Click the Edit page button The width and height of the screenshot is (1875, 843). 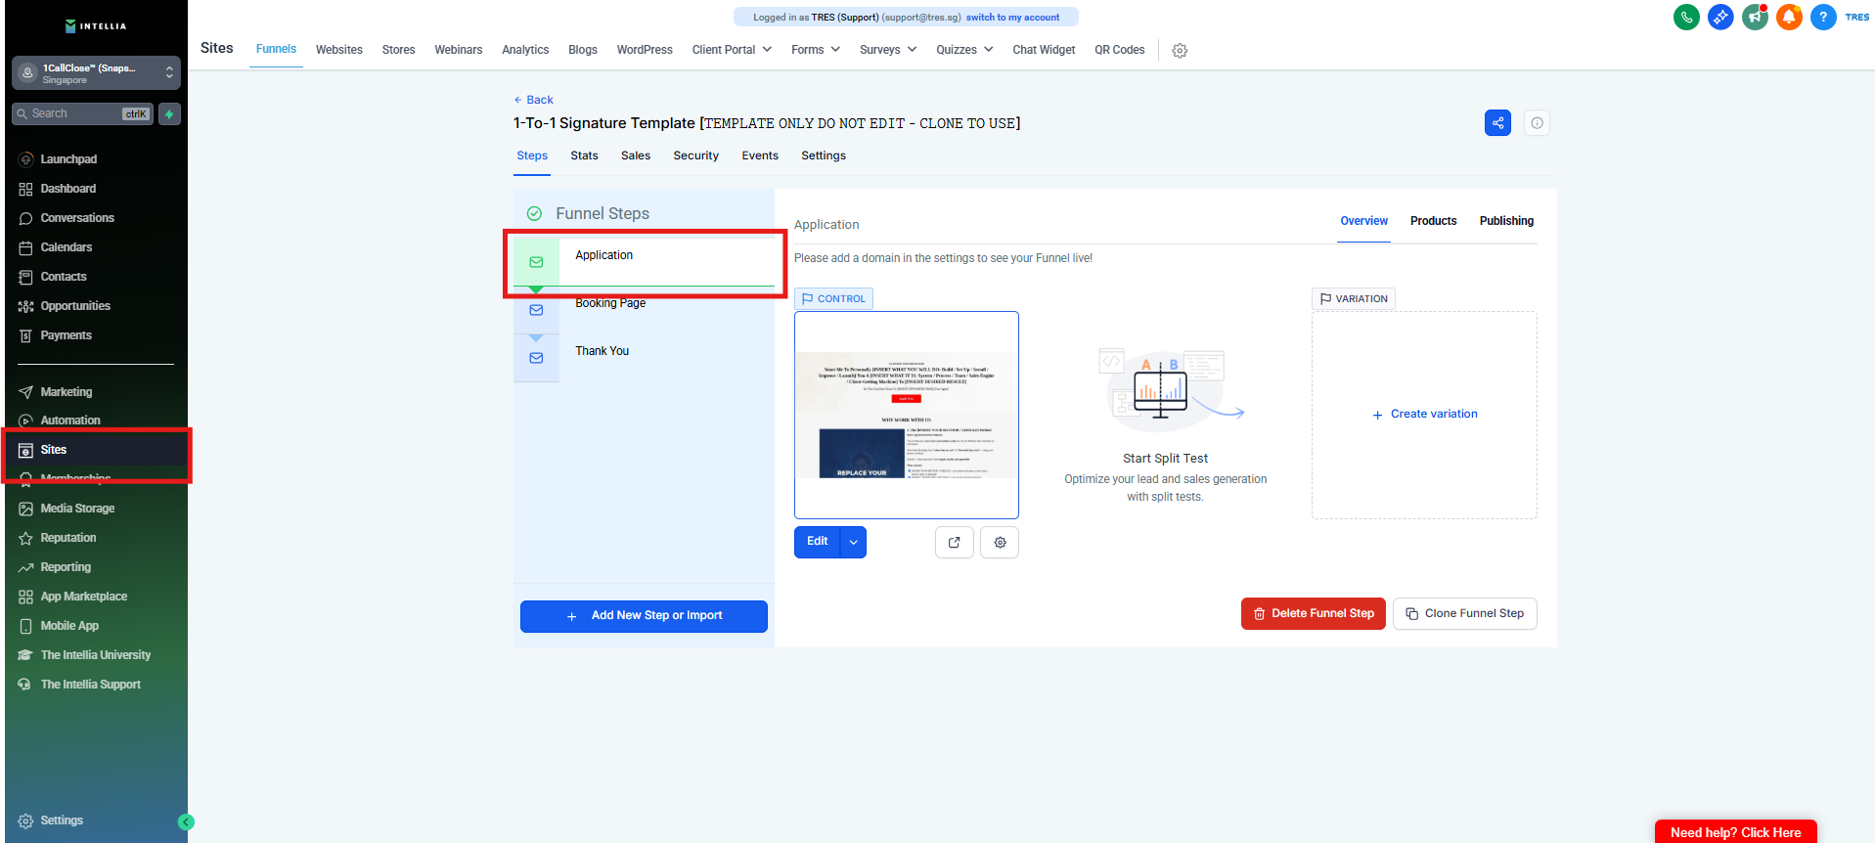(x=818, y=542)
